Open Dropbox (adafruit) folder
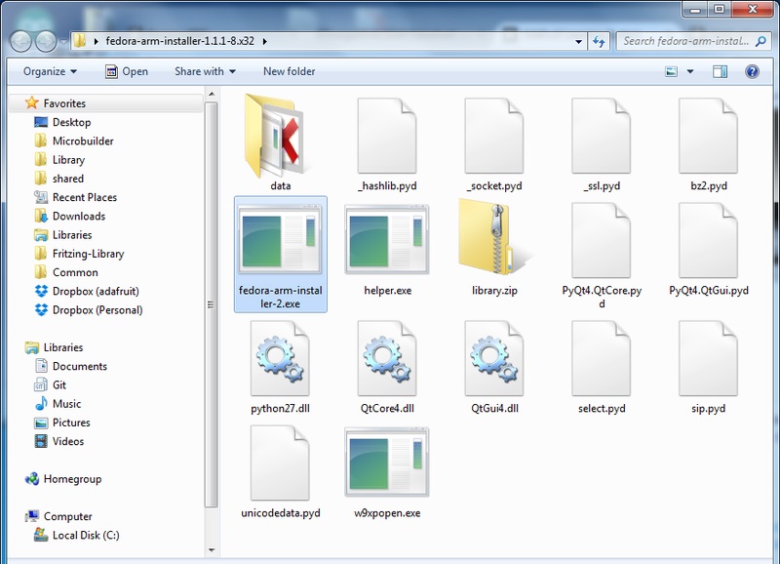 pos(96,291)
